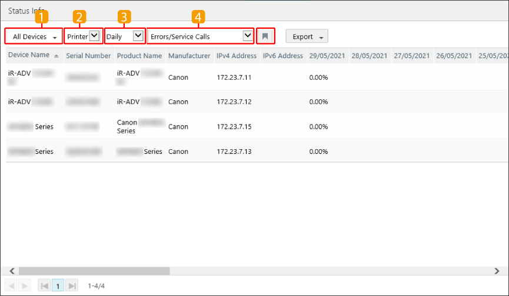This screenshot has height=296, width=509.
Task: Select the row with IP 172.23.7.13
Action: coord(234,152)
